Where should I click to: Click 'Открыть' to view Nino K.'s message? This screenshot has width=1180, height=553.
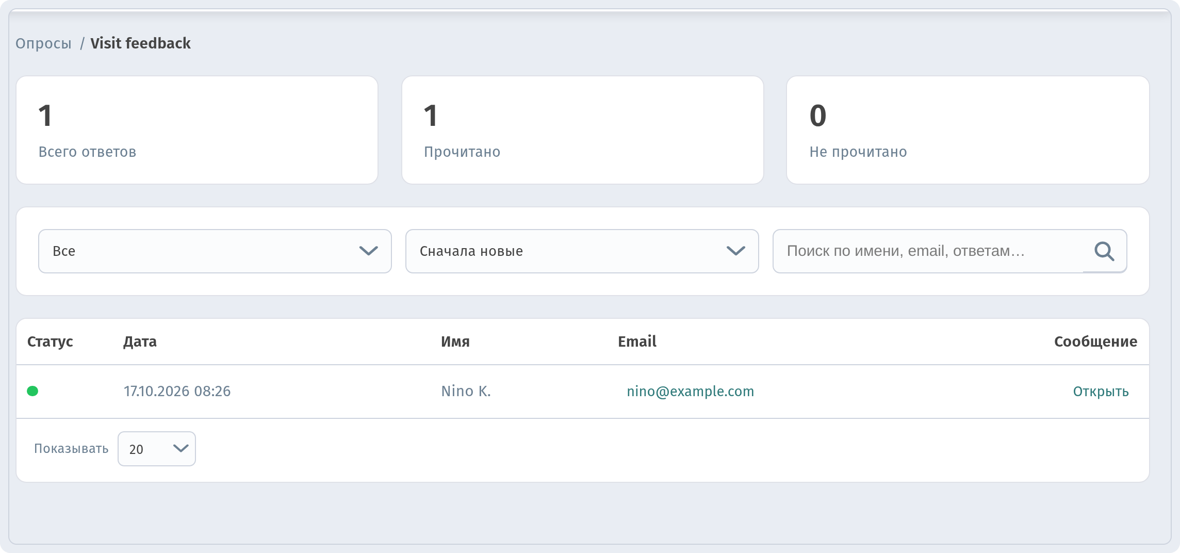[x=1101, y=392]
